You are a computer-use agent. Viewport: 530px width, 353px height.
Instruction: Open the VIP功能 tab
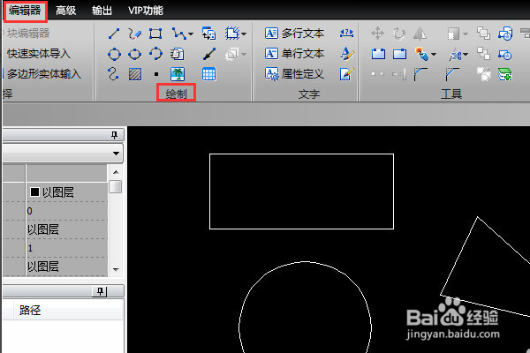tap(146, 11)
